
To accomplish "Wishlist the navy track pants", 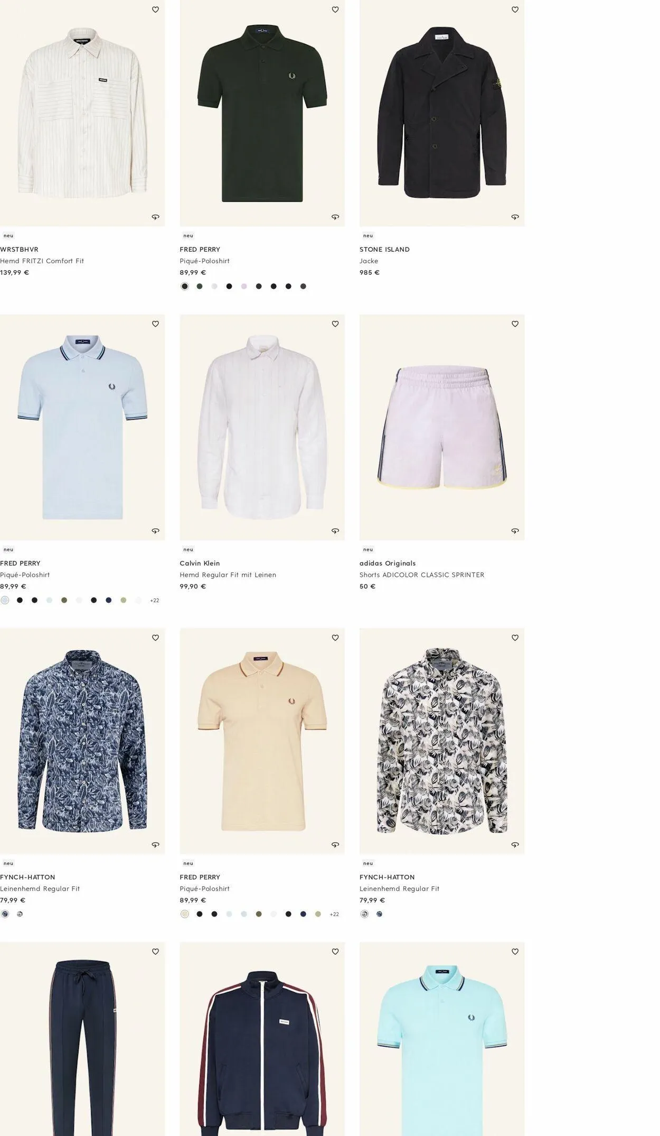I will [155, 952].
